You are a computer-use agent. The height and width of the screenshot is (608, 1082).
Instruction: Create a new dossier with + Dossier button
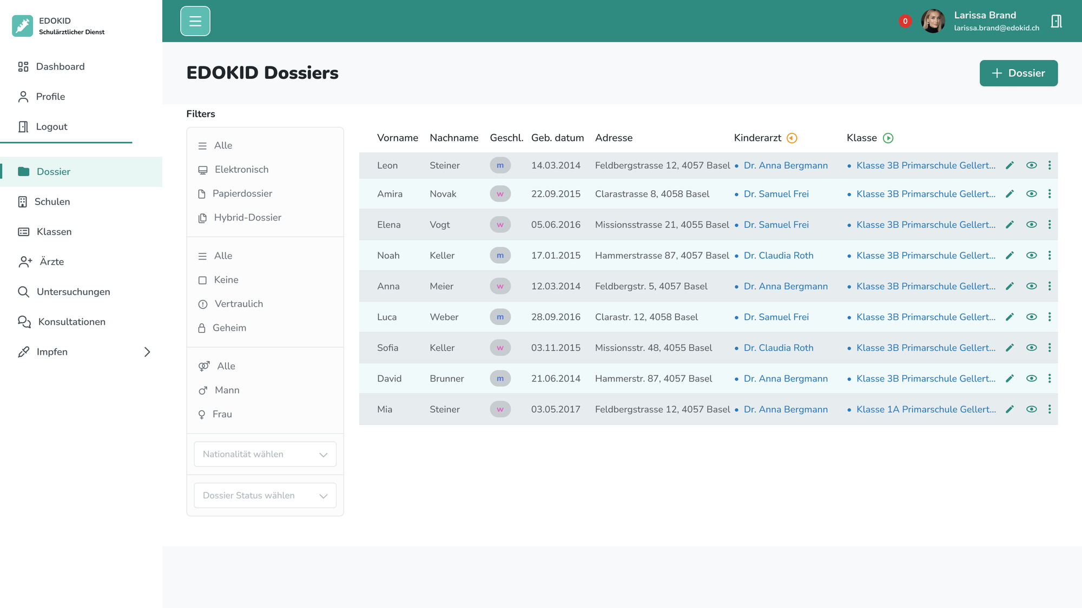coord(1019,73)
